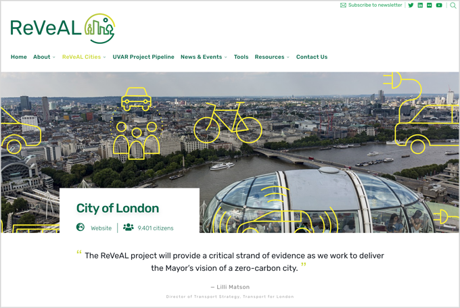Click the citizens group icon
Image resolution: width=460 pixels, height=308 pixels.
(129, 227)
